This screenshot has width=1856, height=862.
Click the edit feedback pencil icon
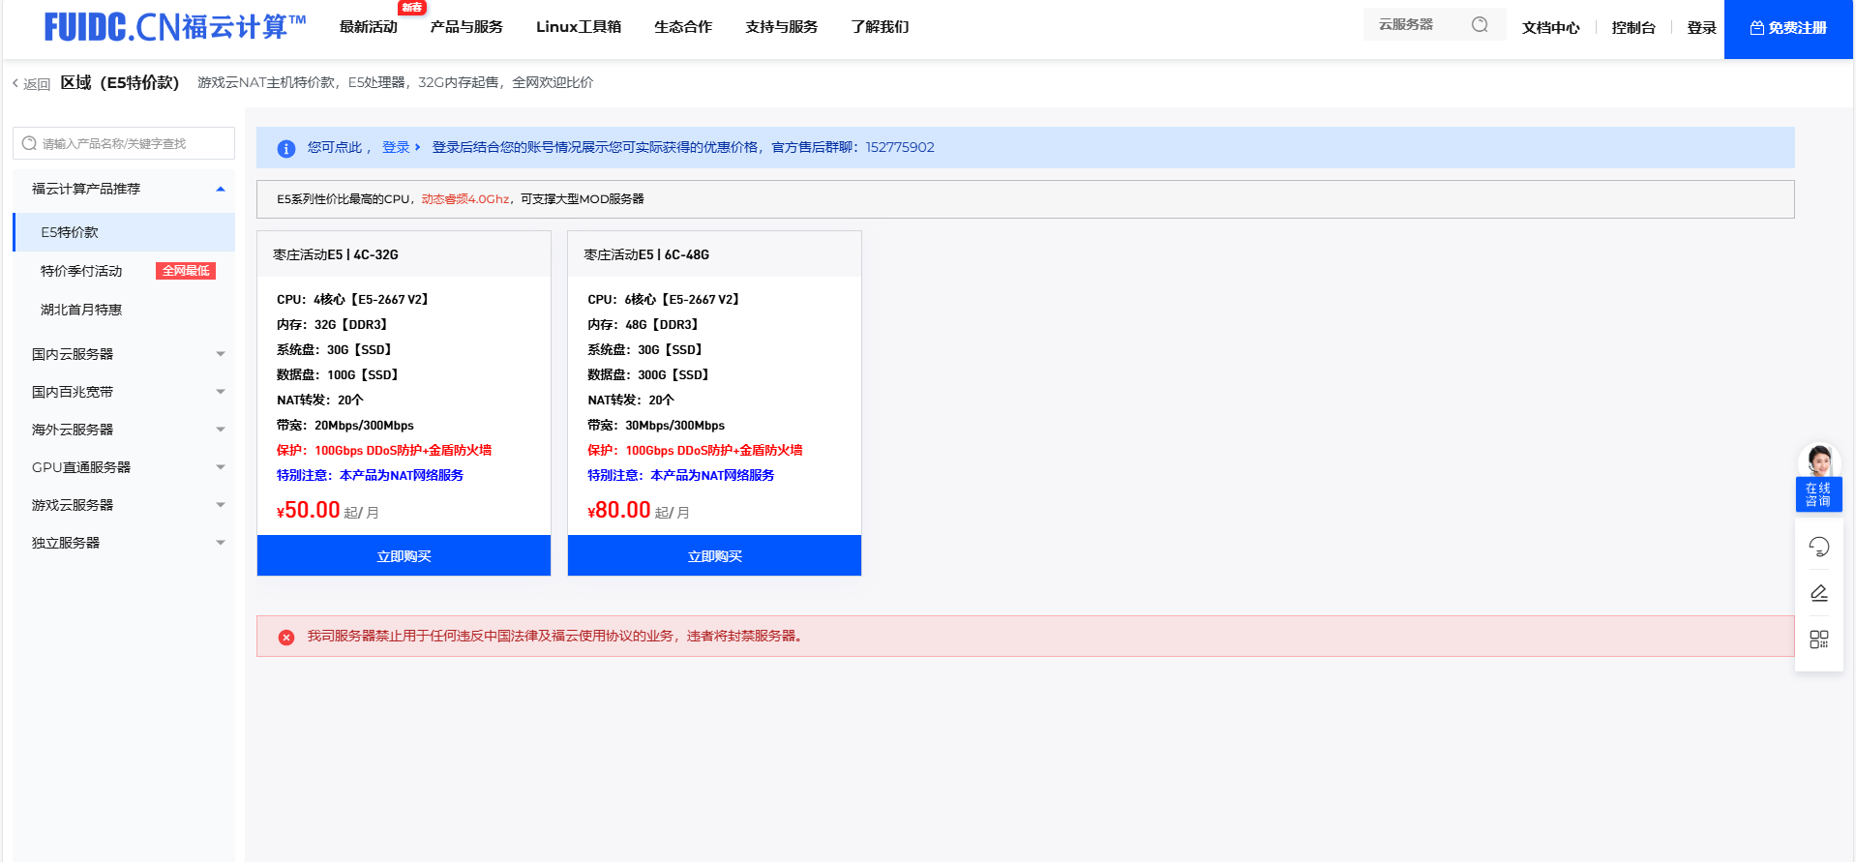point(1818,593)
